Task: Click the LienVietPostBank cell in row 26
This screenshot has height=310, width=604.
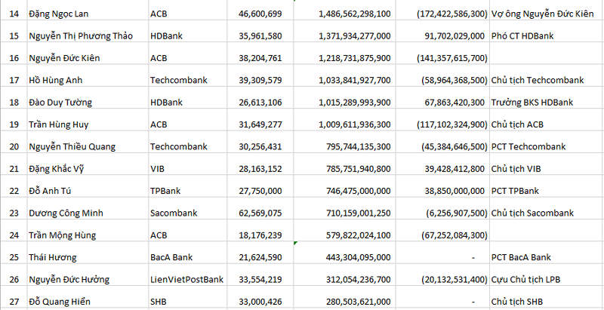Action: tap(187, 279)
